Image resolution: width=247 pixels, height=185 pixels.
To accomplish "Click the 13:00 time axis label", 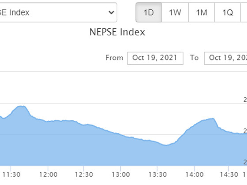I will point(121,174).
